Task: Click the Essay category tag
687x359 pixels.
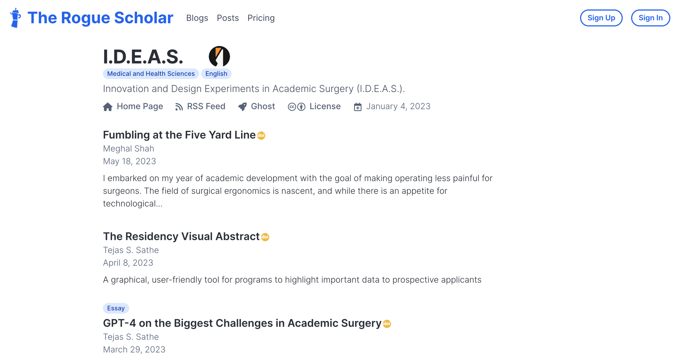Action: [x=116, y=308]
